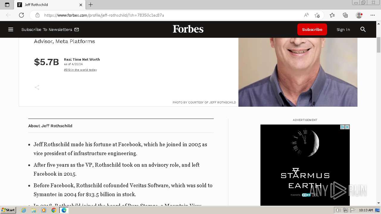Click the 10:13 AM taskbar clock
This screenshot has width=381, height=214.
(366, 210)
